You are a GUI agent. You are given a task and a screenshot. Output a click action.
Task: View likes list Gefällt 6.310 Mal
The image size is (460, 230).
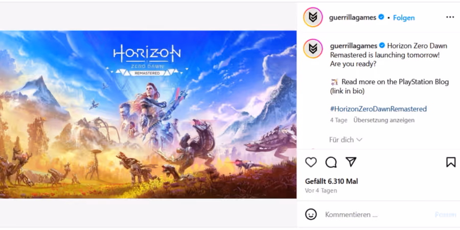click(332, 181)
